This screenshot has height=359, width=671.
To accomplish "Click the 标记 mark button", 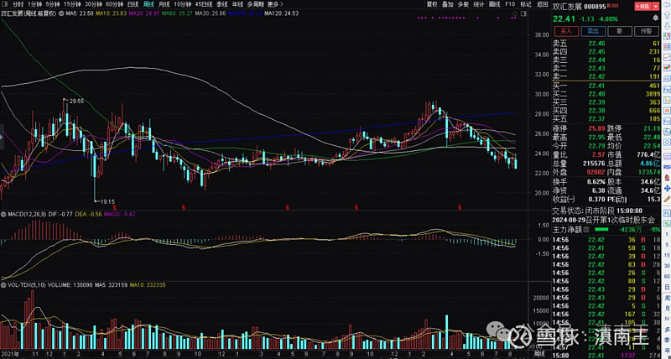I will [x=526, y=4].
